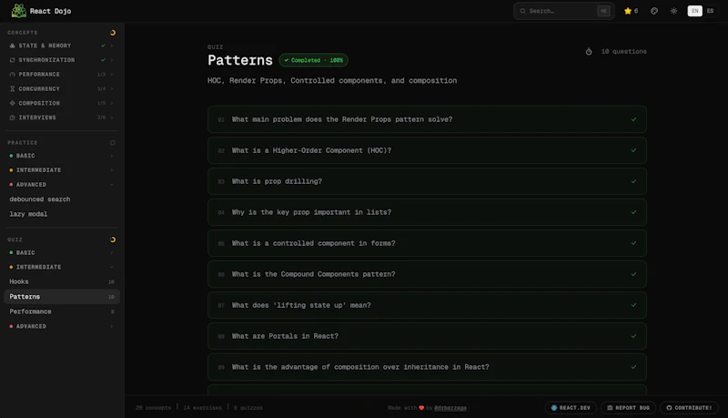
Task: Click checkmark on Portals question
Action: point(633,336)
